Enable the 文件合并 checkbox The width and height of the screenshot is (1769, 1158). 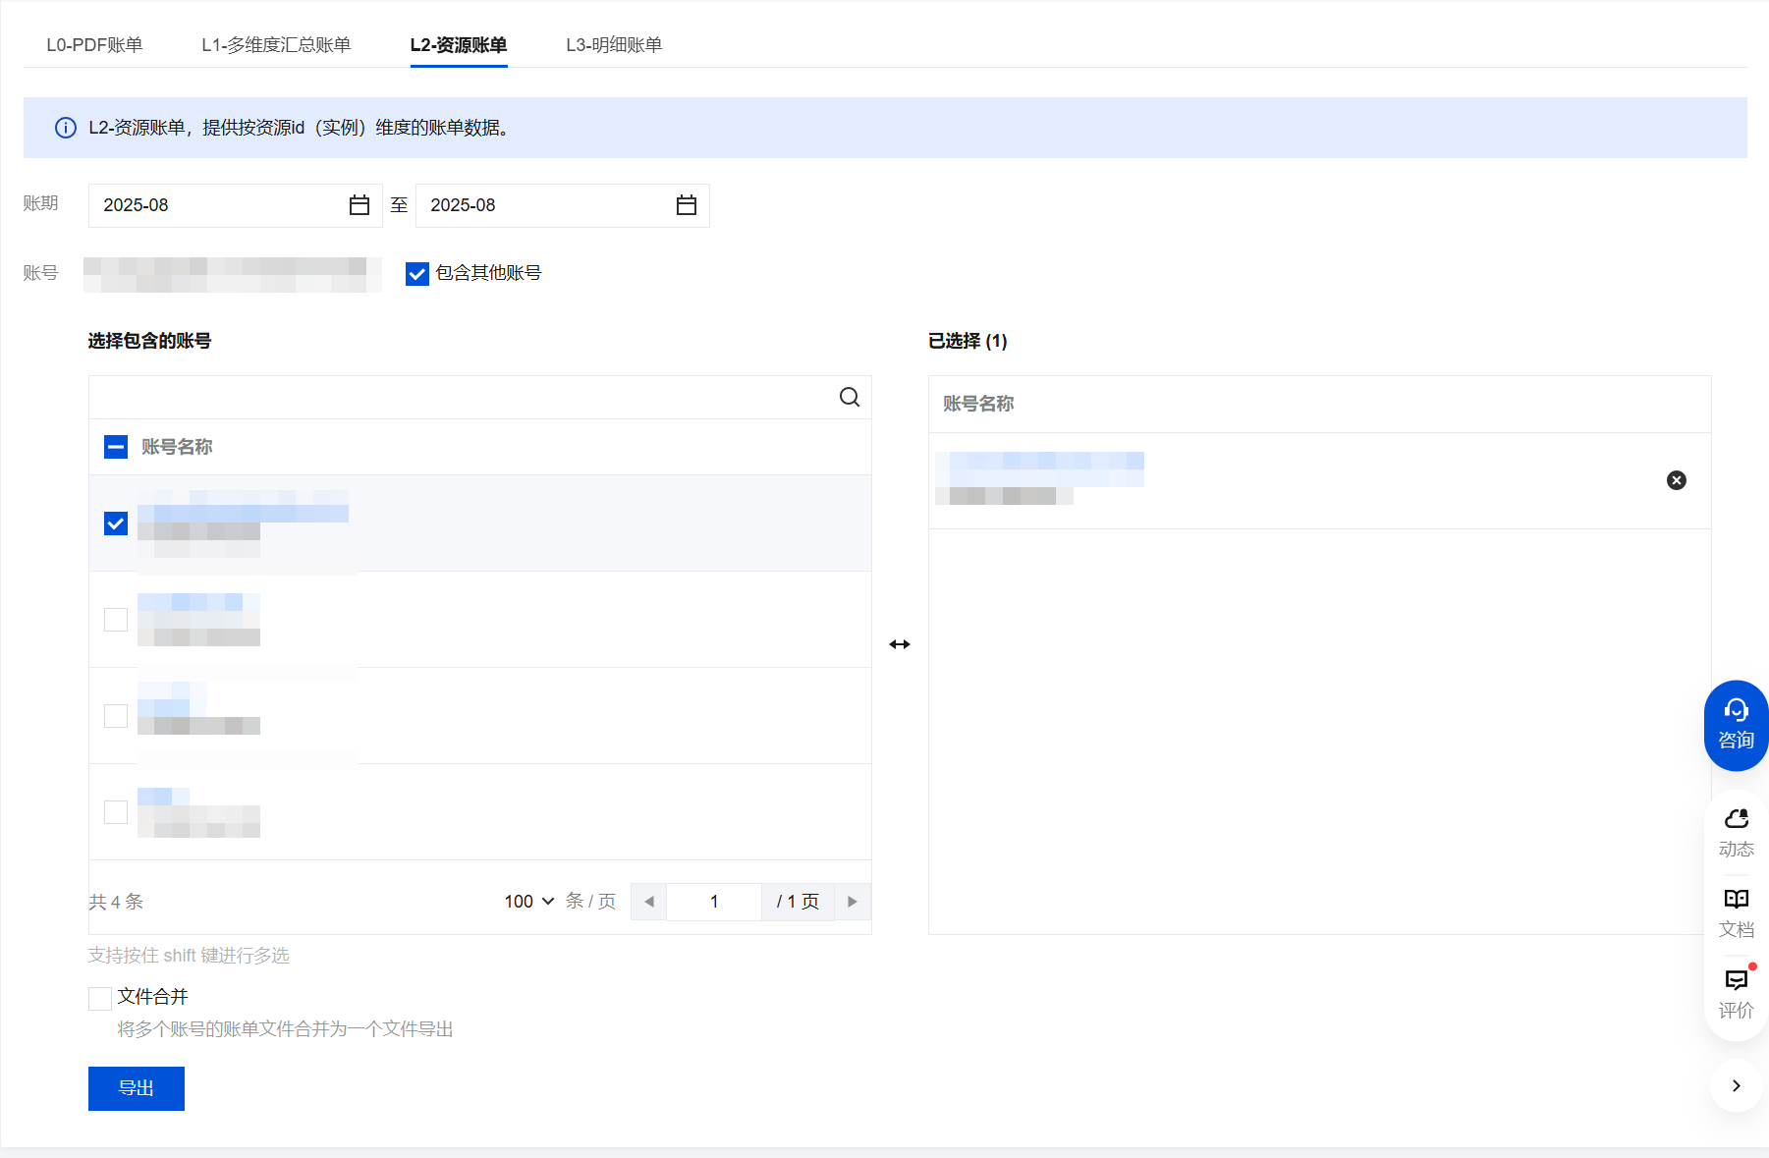pos(100,999)
